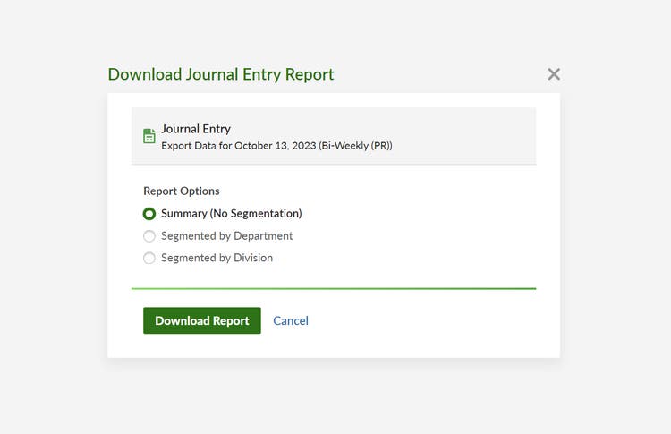Image resolution: width=671 pixels, height=434 pixels.
Task: Click the Report Options section heading
Action: (x=182, y=191)
